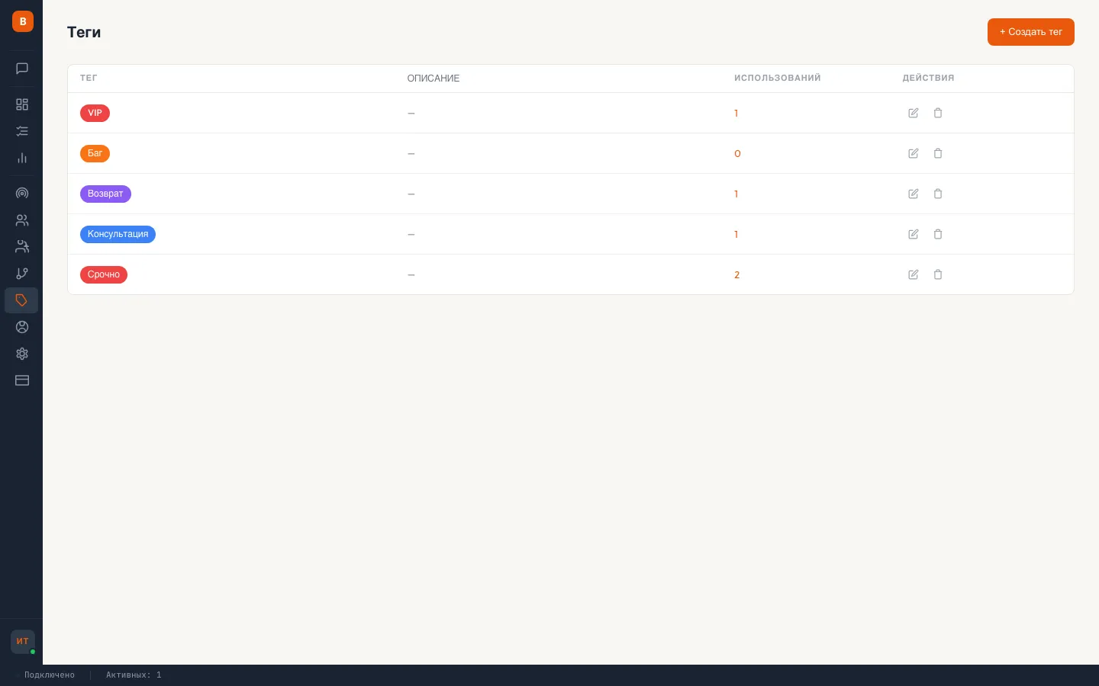Open the broadcast channels sidebar icon

click(22, 194)
